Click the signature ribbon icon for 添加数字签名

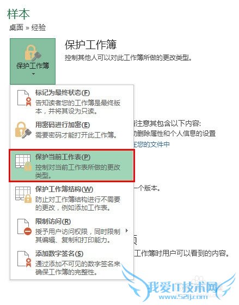pos(24,259)
